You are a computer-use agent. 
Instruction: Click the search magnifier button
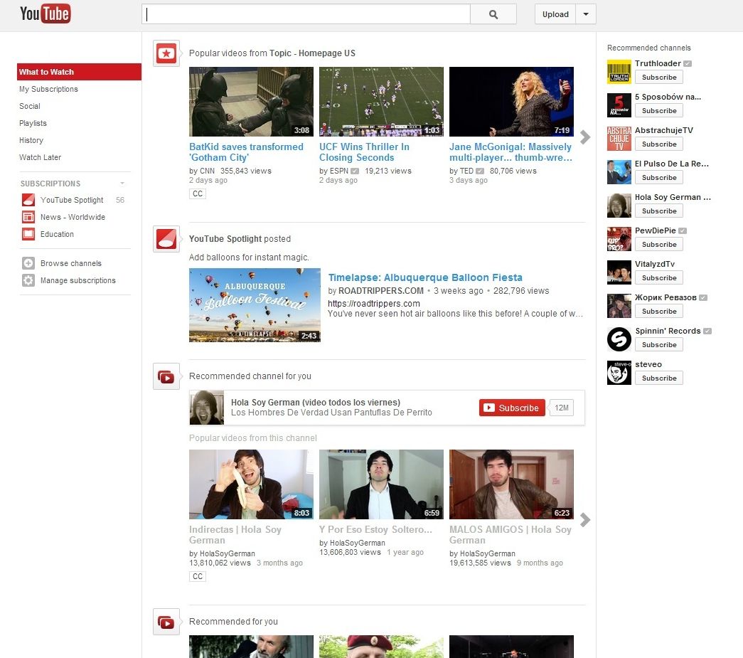coord(493,14)
